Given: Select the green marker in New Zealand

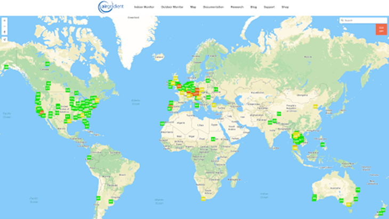Looking at the screenshot, I should [380, 211].
